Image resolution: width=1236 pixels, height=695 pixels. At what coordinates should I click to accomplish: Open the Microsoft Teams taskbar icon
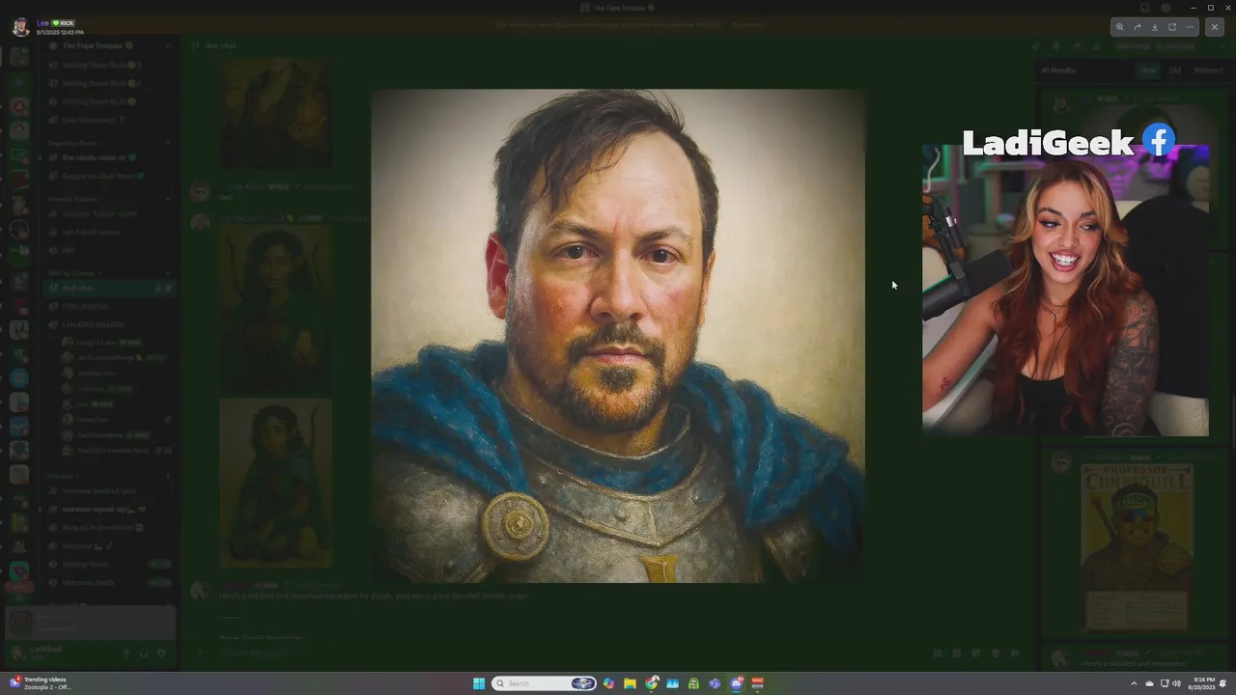715,683
